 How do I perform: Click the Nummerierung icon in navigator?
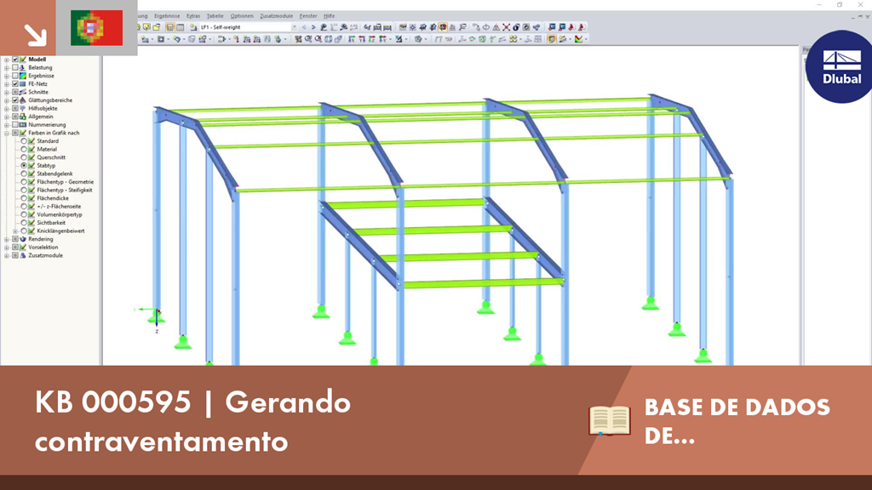pyautogui.click(x=23, y=125)
